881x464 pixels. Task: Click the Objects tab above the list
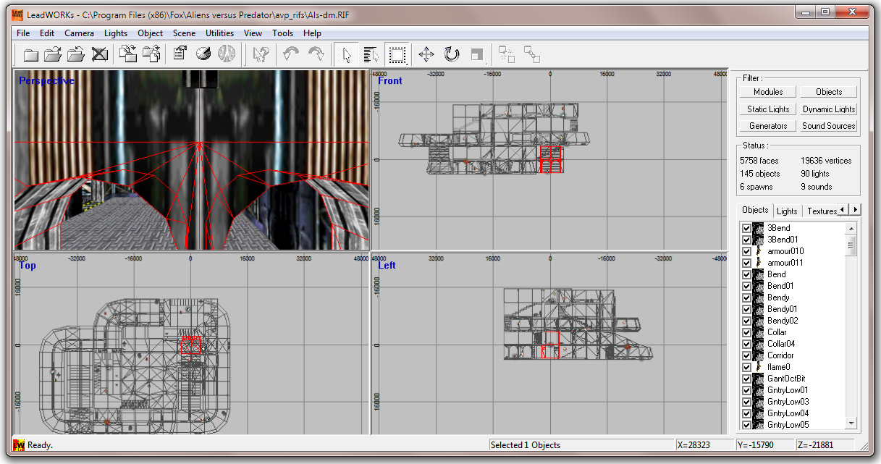755,210
